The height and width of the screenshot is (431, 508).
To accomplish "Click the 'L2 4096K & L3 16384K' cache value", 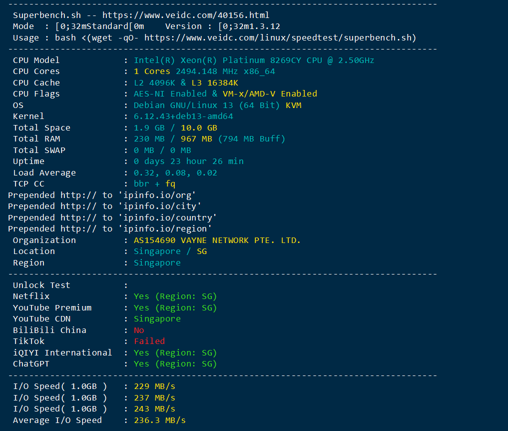I will pos(186,82).
